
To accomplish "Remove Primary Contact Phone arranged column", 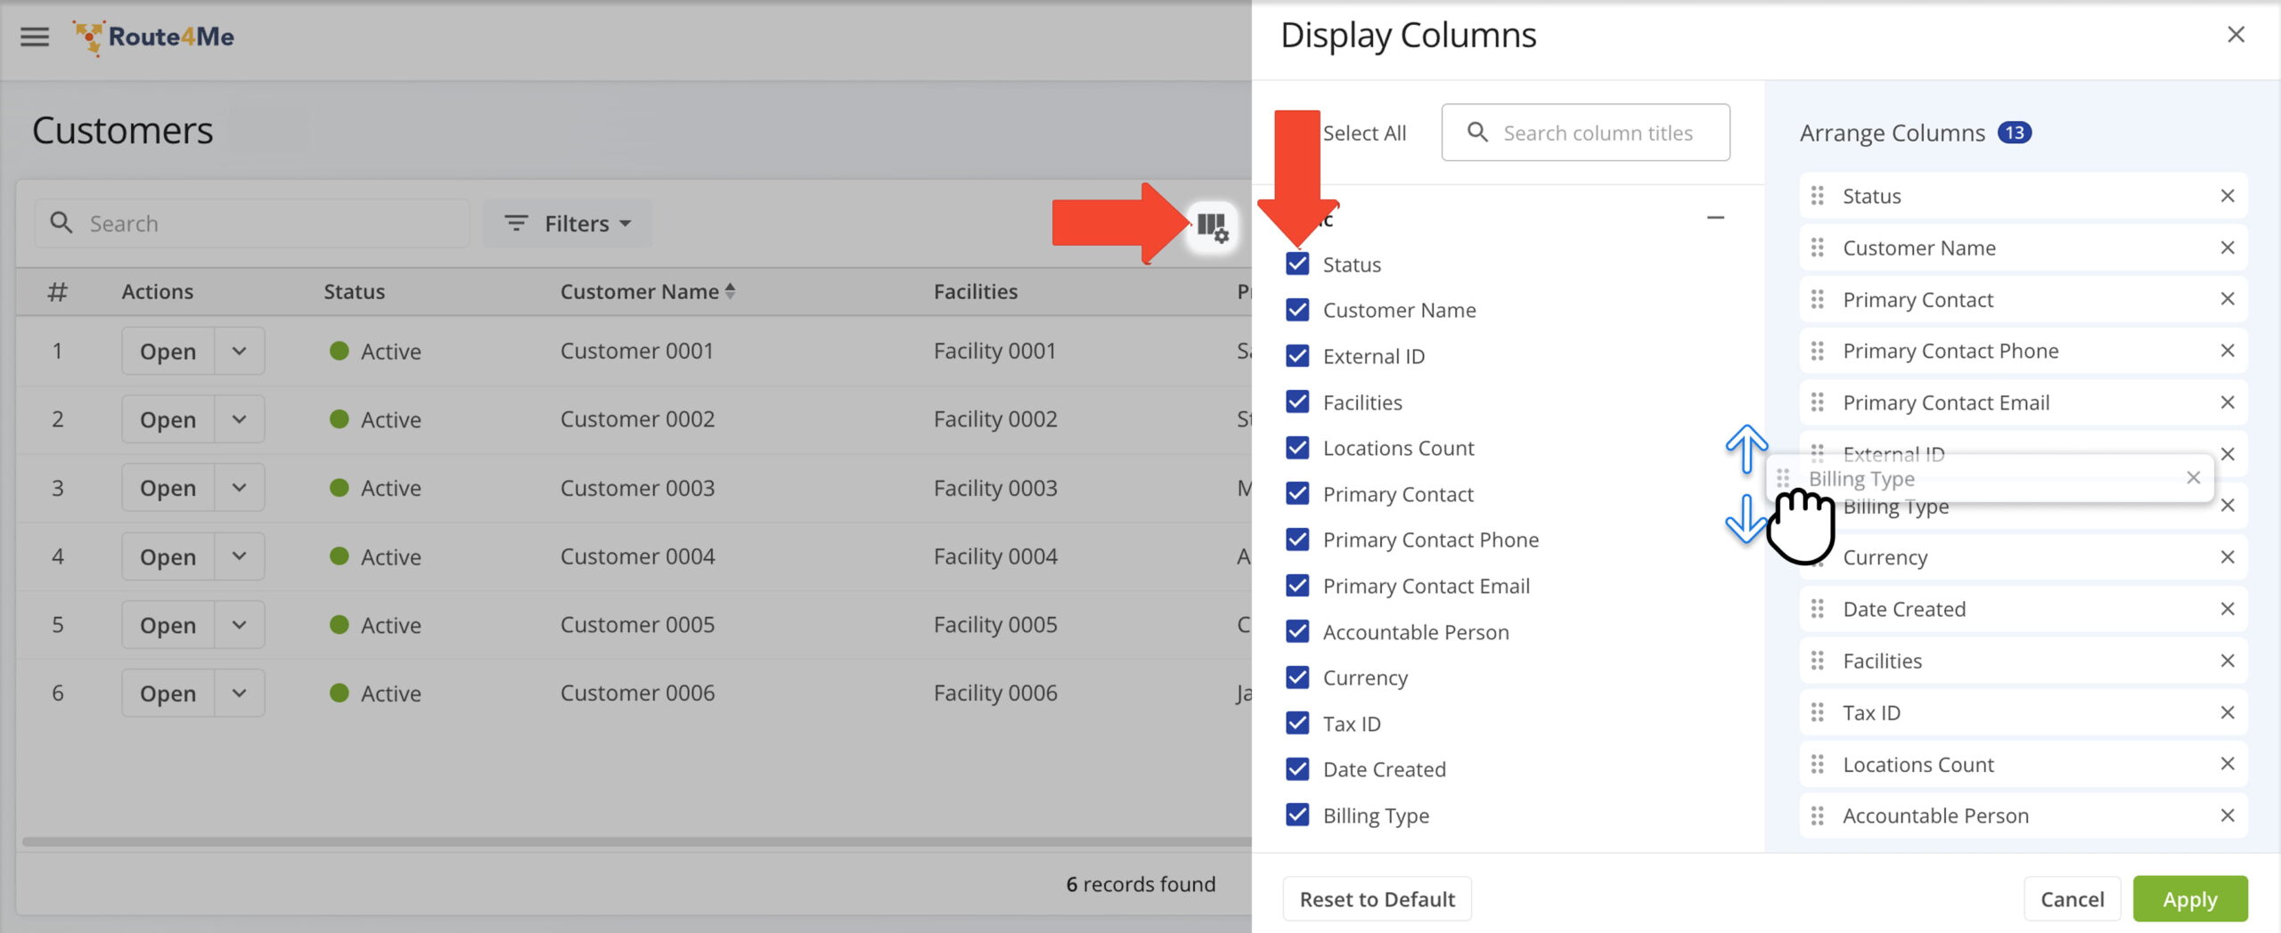I will [2227, 351].
